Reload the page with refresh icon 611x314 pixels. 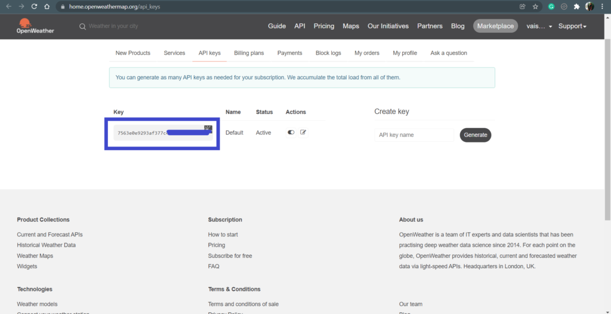tap(34, 7)
